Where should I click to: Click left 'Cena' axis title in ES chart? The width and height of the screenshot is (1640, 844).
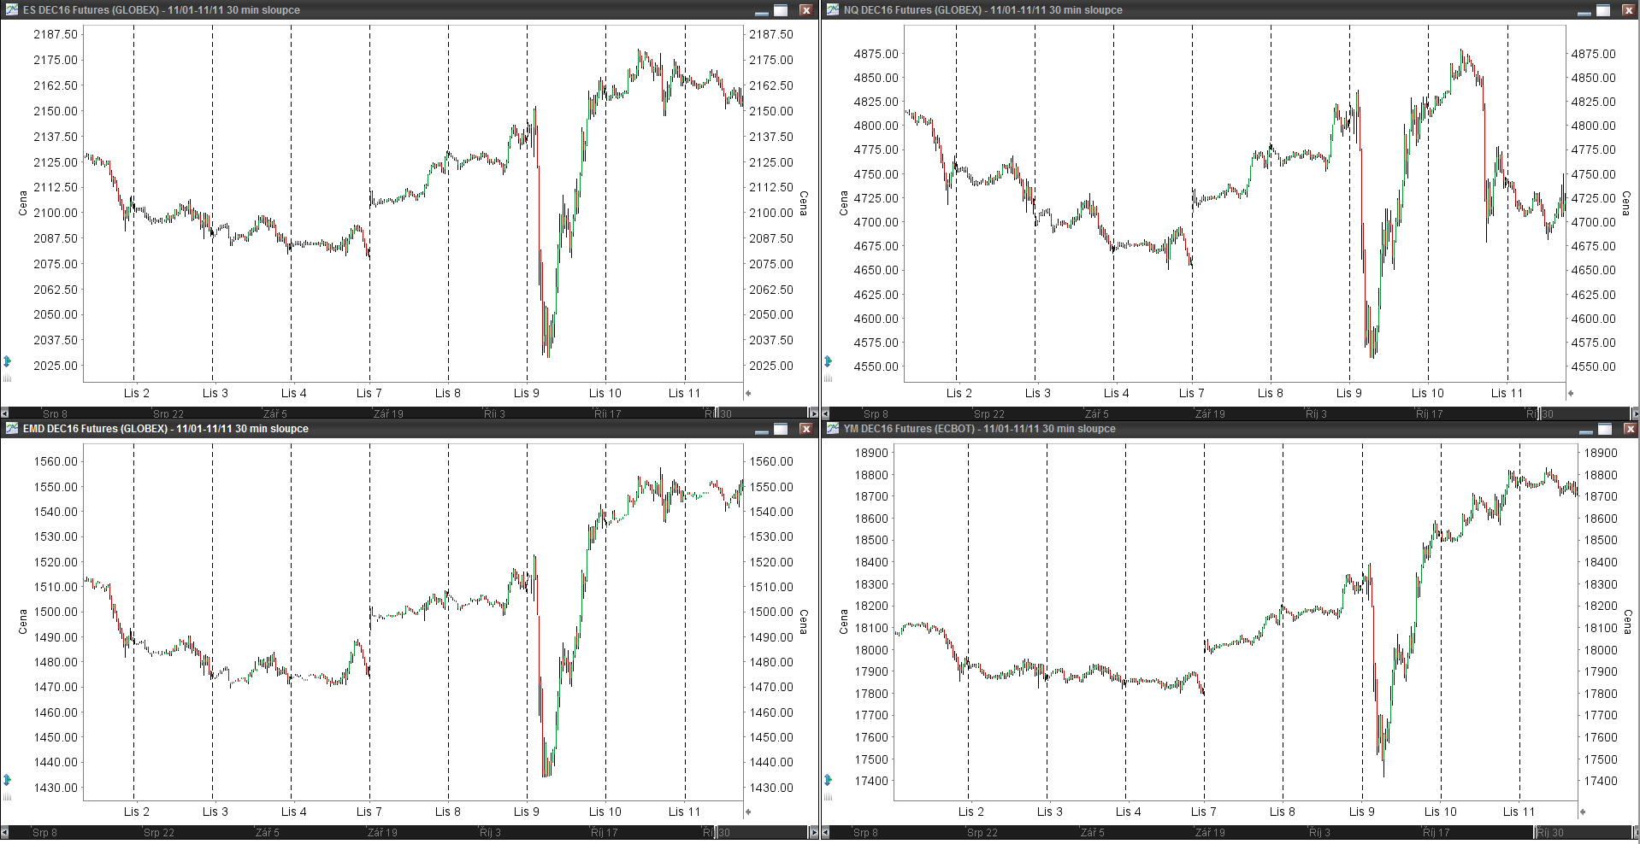(23, 203)
